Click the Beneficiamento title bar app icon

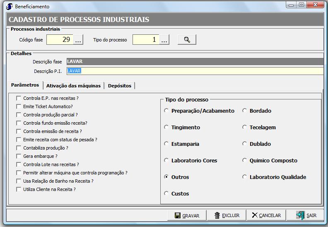9,6
